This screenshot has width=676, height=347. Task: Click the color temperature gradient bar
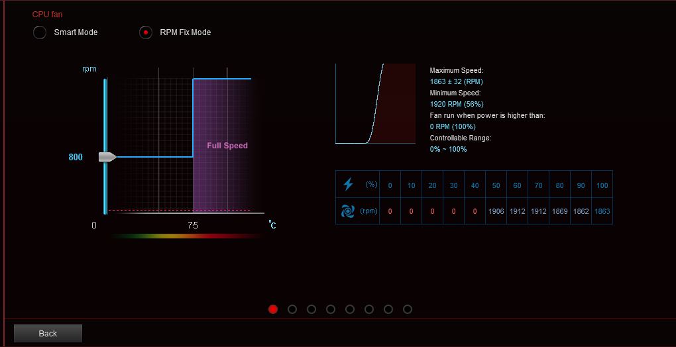pyautogui.click(x=187, y=236)
